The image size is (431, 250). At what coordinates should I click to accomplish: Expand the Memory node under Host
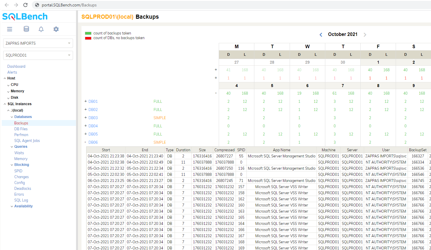(x=8, y=91)
